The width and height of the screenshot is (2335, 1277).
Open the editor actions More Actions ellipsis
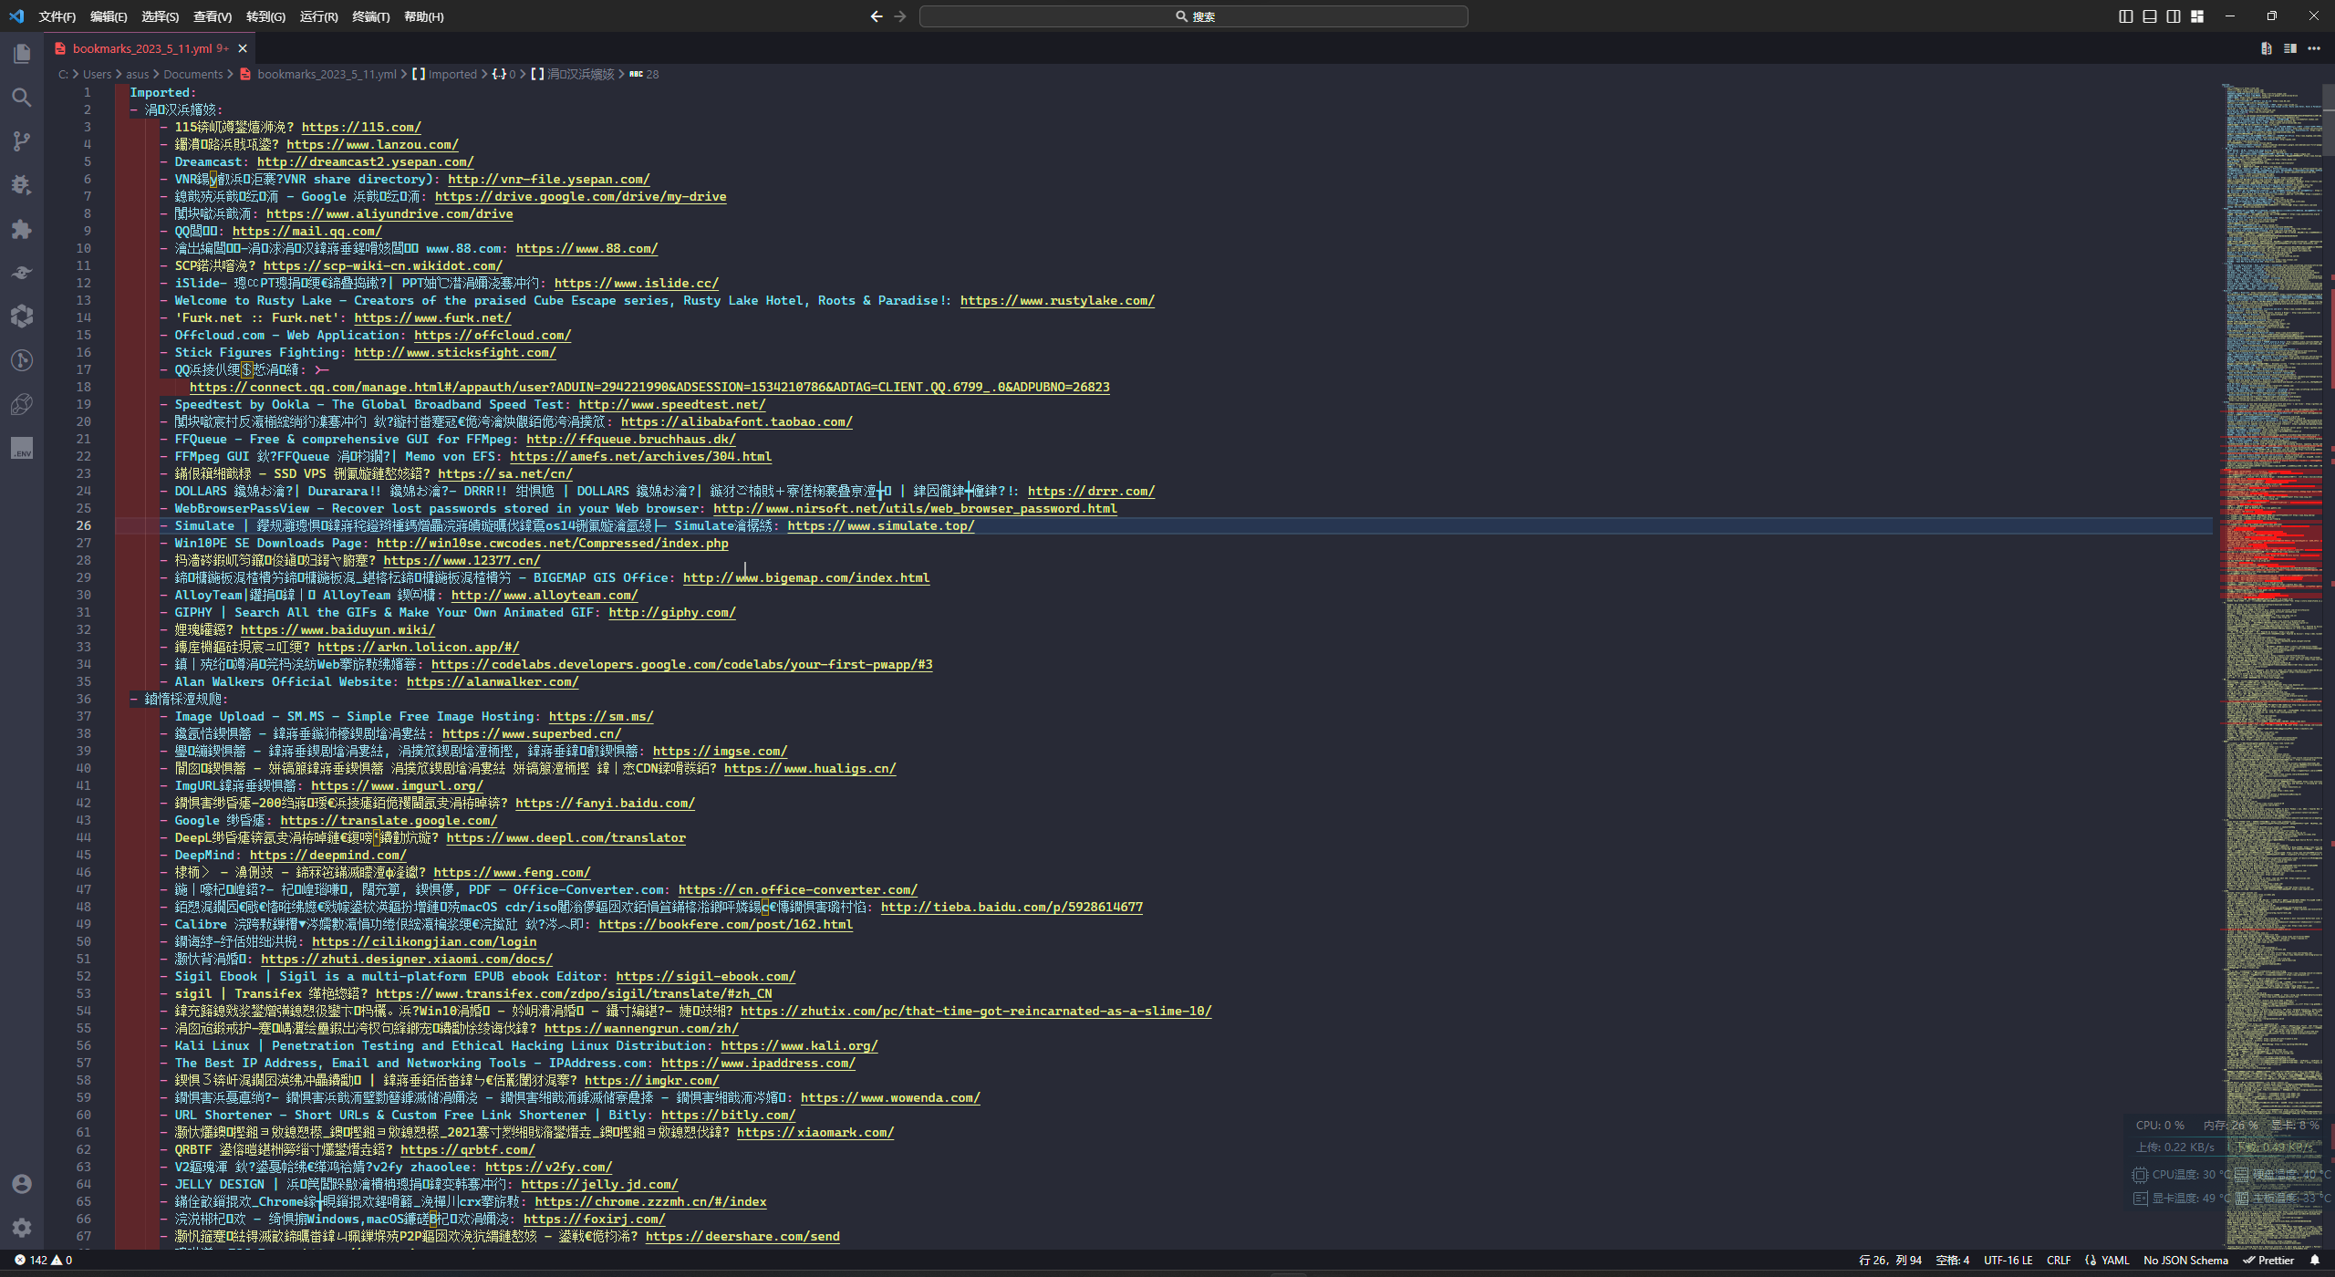coord(2314,50)
